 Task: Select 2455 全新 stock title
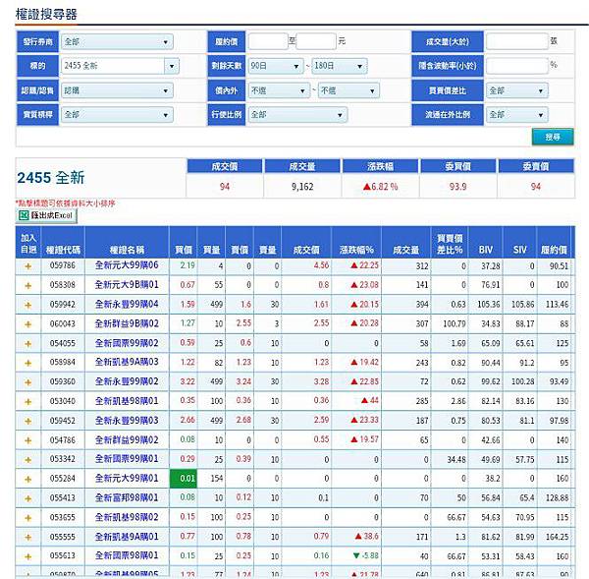click(x=51, y=178)
